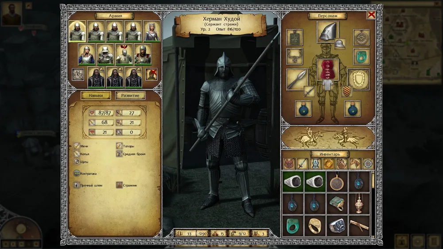443x249 pixels.
Task: Click the large shield slot
Action: coord(358,80)
